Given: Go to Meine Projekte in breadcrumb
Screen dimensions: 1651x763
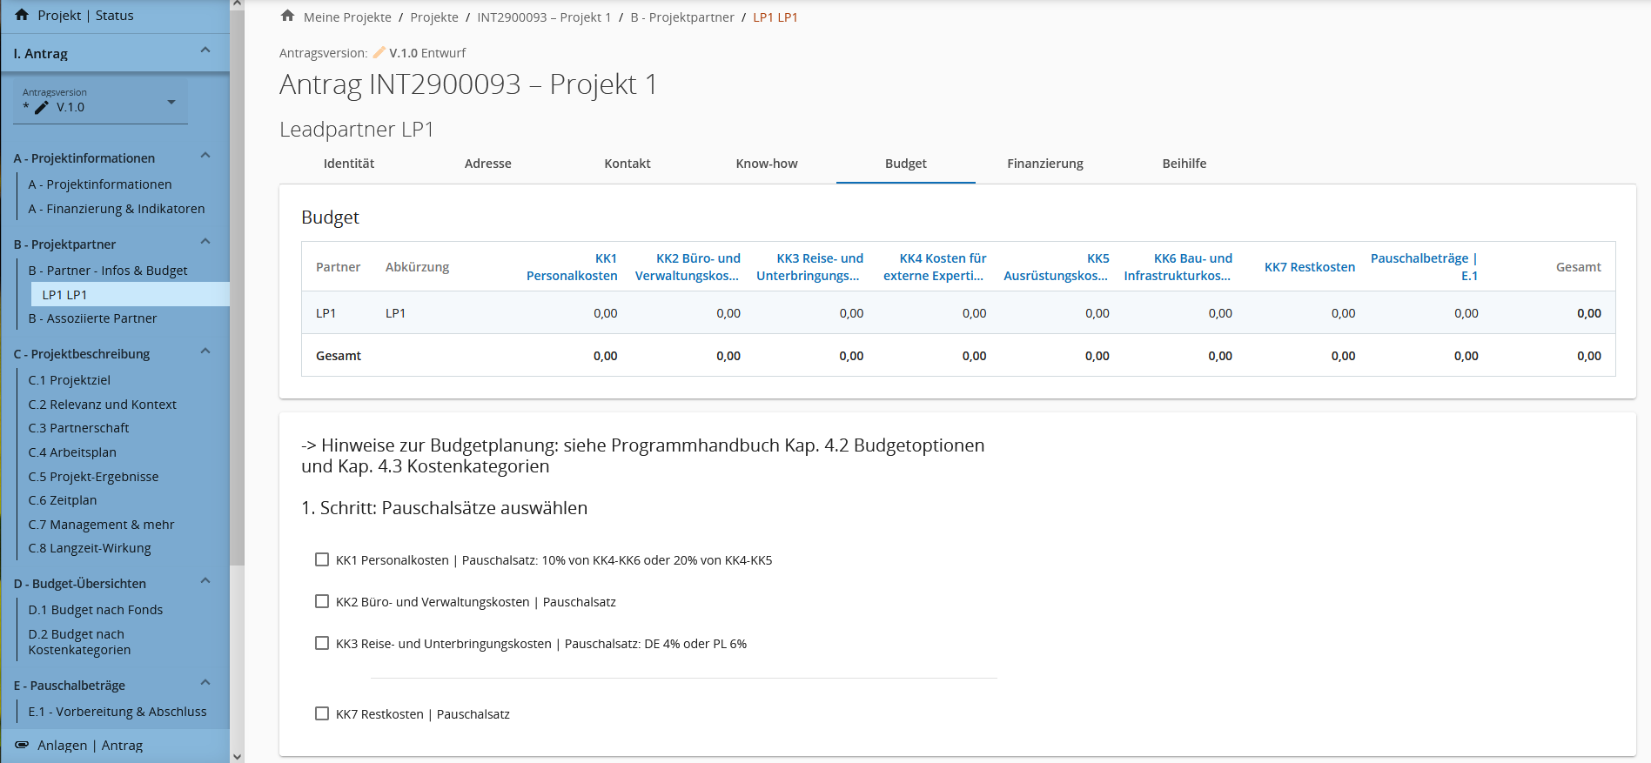Looking at the screenshot, I should (347, 17).
